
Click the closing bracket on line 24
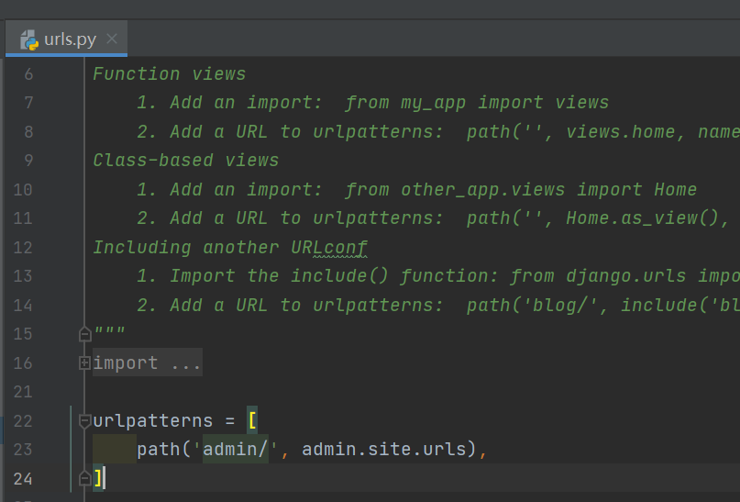tap(98, 478)
